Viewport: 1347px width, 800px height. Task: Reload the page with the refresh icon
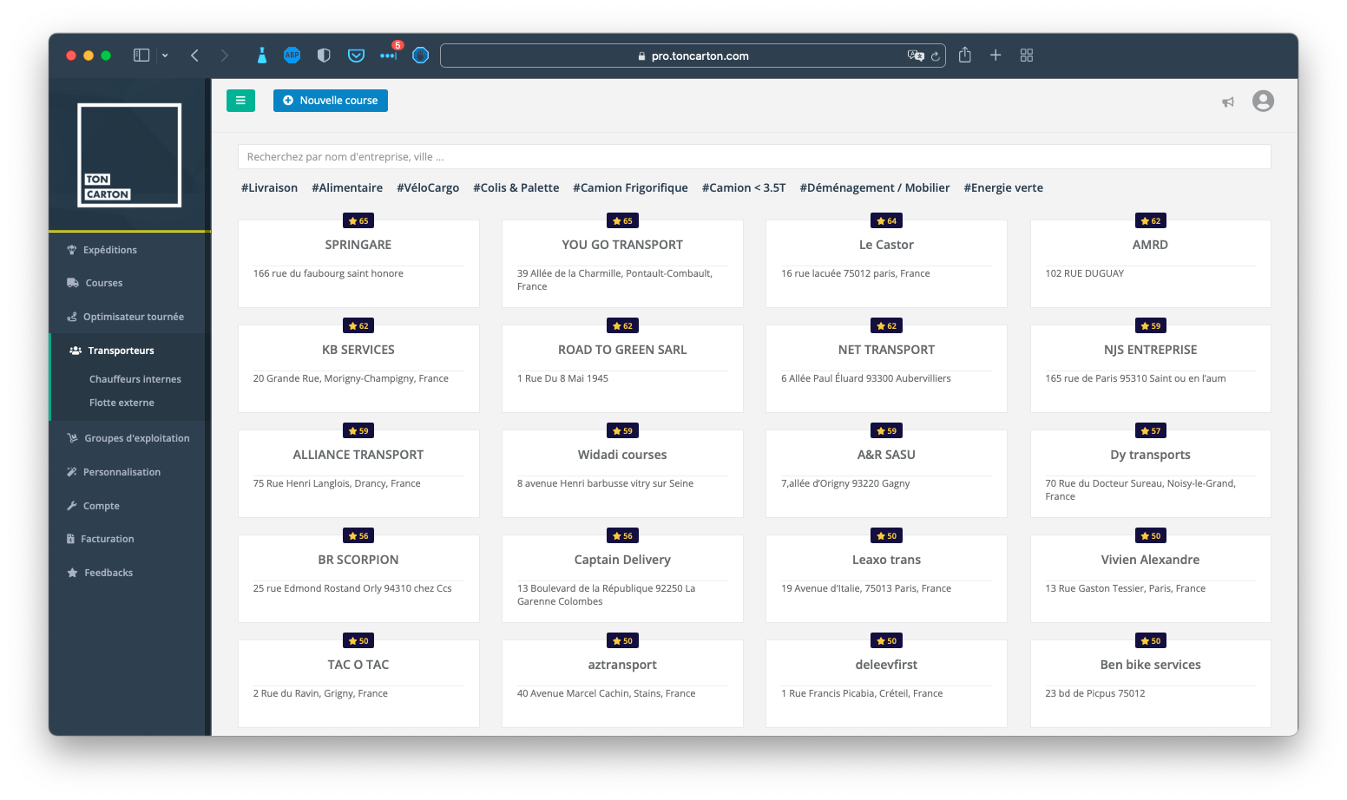[936, 56]
